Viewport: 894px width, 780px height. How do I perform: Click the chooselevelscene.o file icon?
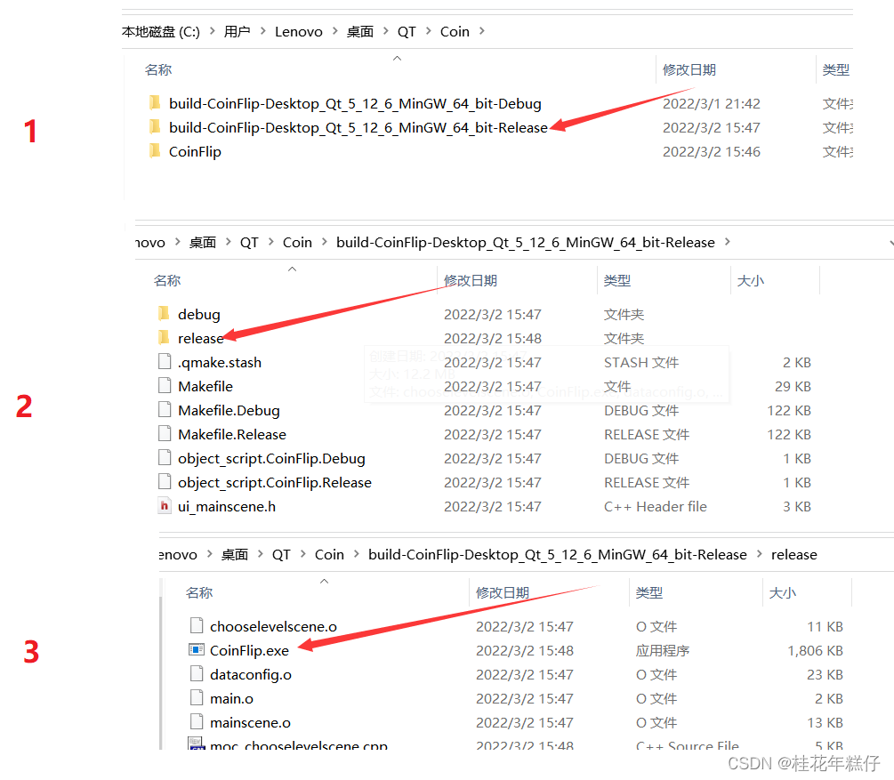pyautogui.click(x=196, y=625)
